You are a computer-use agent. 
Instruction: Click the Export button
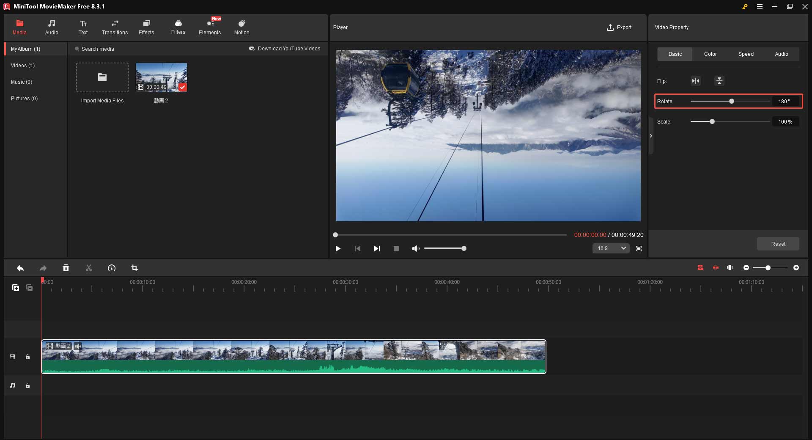(x=620, y=27)
